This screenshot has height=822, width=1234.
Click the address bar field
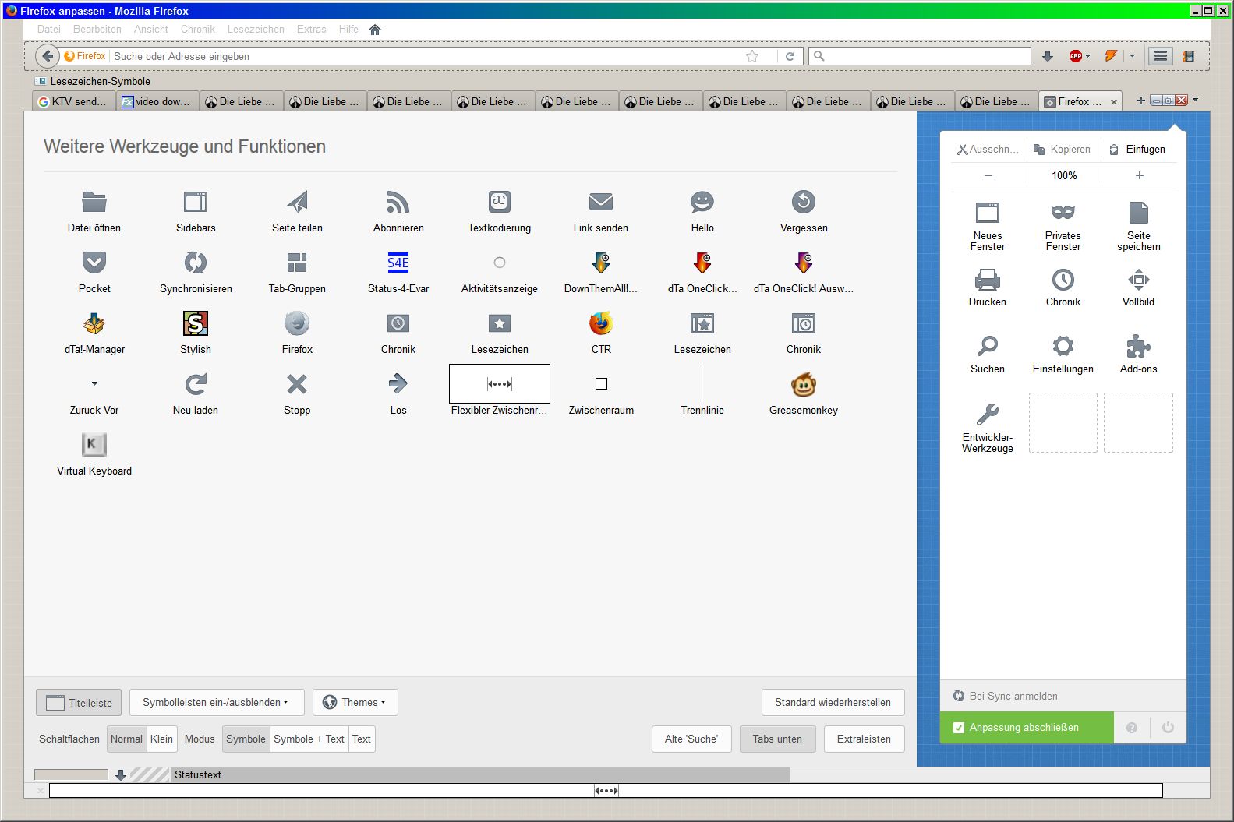tap(427, 56)
